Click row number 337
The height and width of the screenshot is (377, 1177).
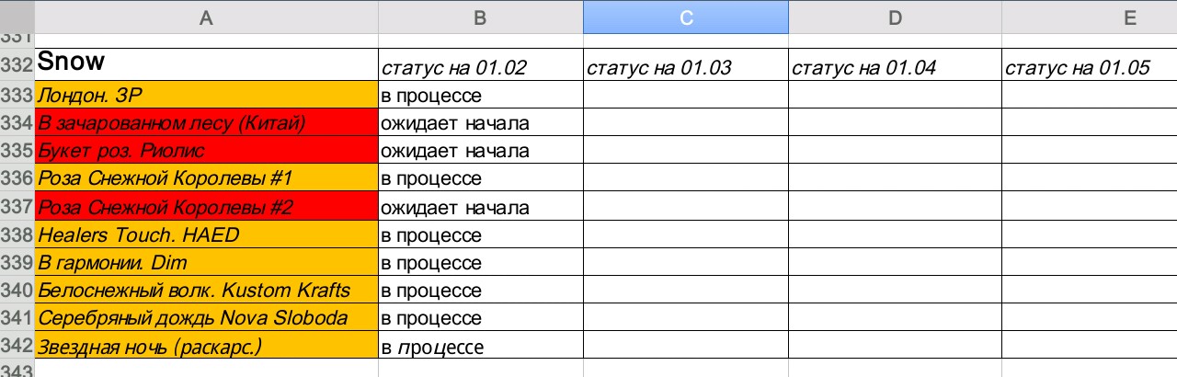(17, 207)
